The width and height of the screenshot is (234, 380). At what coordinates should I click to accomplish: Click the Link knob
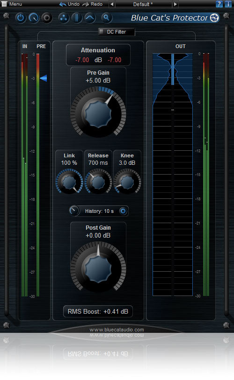(x=69, y=182)
